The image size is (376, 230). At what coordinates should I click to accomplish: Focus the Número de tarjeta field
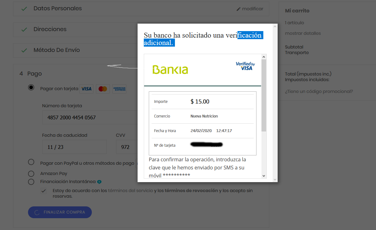pos(90,117)
